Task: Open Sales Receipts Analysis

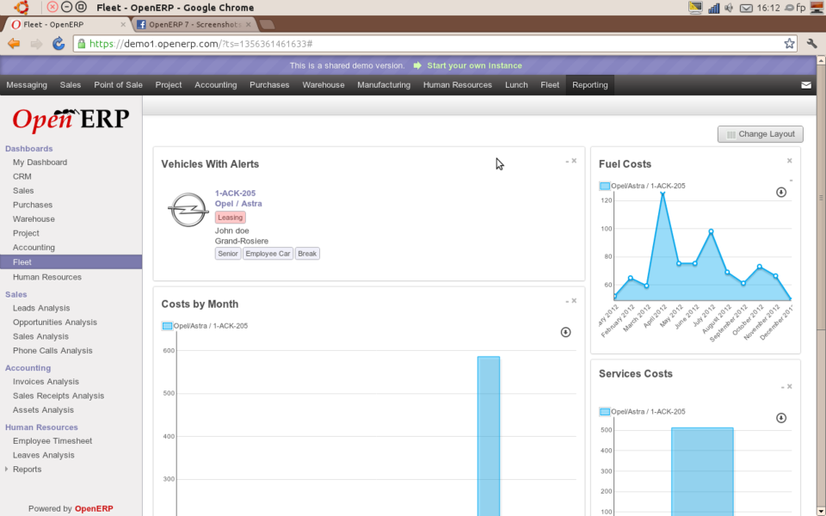Action: (x=59, y=396)
